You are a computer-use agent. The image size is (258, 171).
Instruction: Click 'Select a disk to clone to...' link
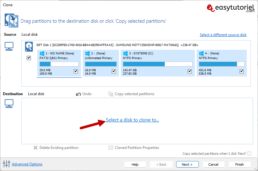pyautogui.click(x=133, y=120)
